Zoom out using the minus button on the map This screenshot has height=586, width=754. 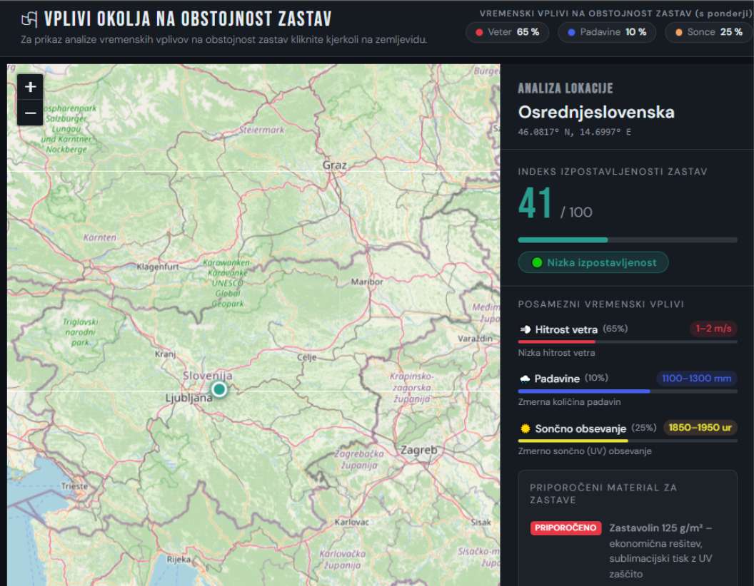(29, 113)
